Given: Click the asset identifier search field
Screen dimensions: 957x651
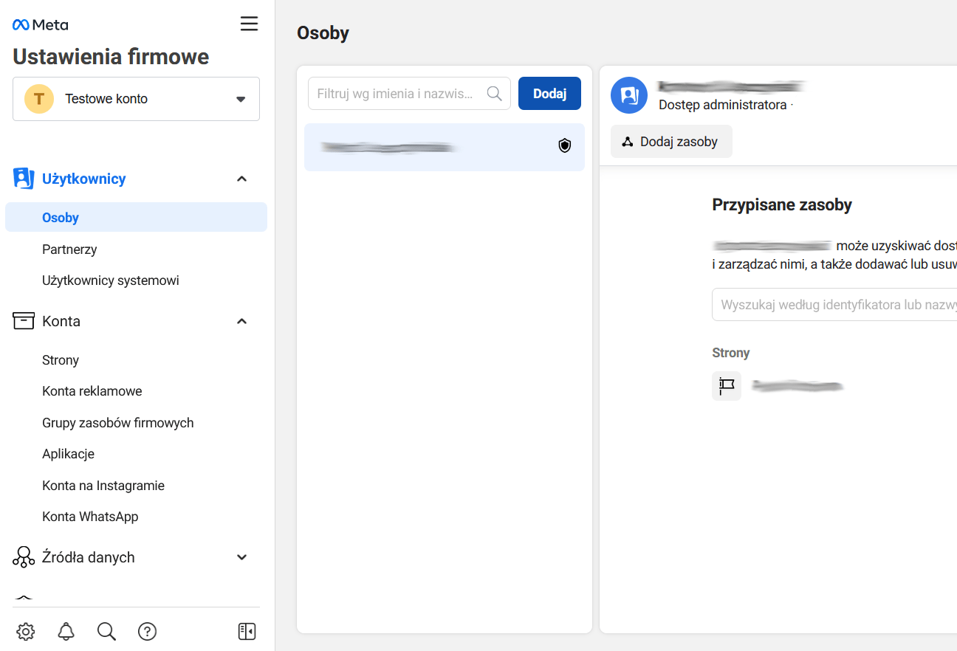Looking at the screenshot, I should [834, 305].
